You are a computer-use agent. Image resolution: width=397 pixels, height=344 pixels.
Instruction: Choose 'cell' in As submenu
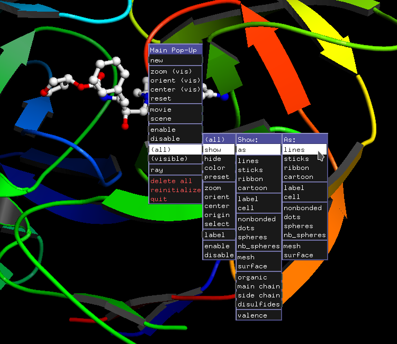click(304, 197)
